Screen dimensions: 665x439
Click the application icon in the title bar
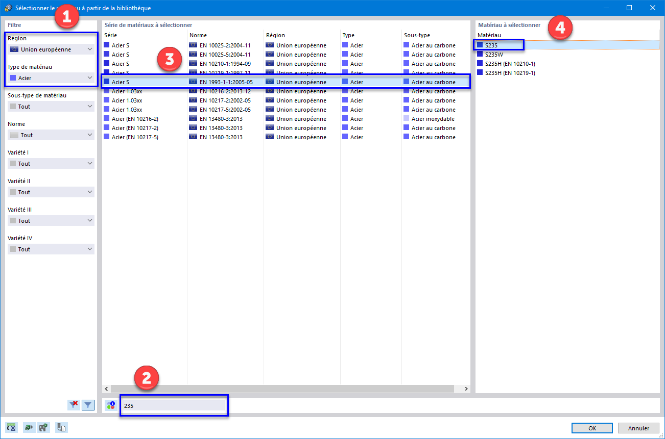click(x=8, y=8)
